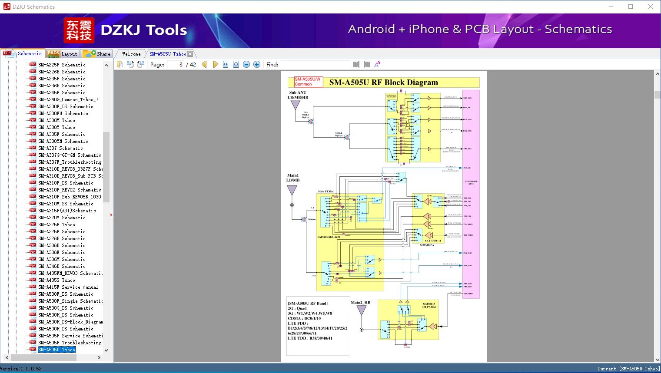
Task: Go to the next page arrow
Action: pos(215,64)
